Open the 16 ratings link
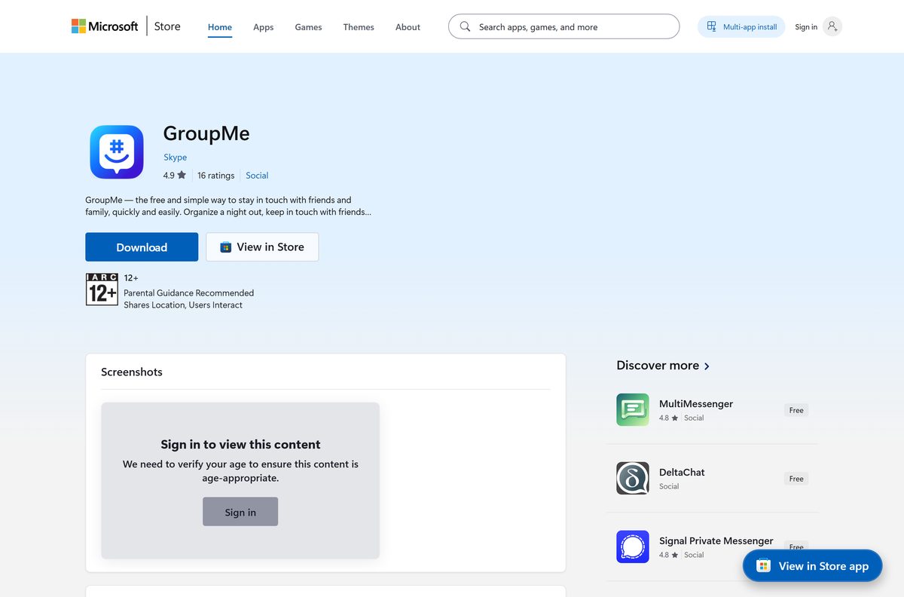 click(215, 176)
